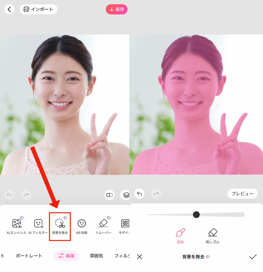Go back using the left chevron button
The width and height of the screenshot is (263, 272).
pos(9,9)
